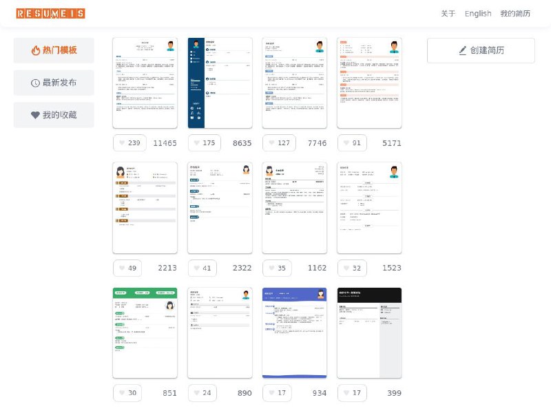Select the black header resume template
The width and height of the screenshot is (551, 413).
pyautogui.click(x=369, y=332)
